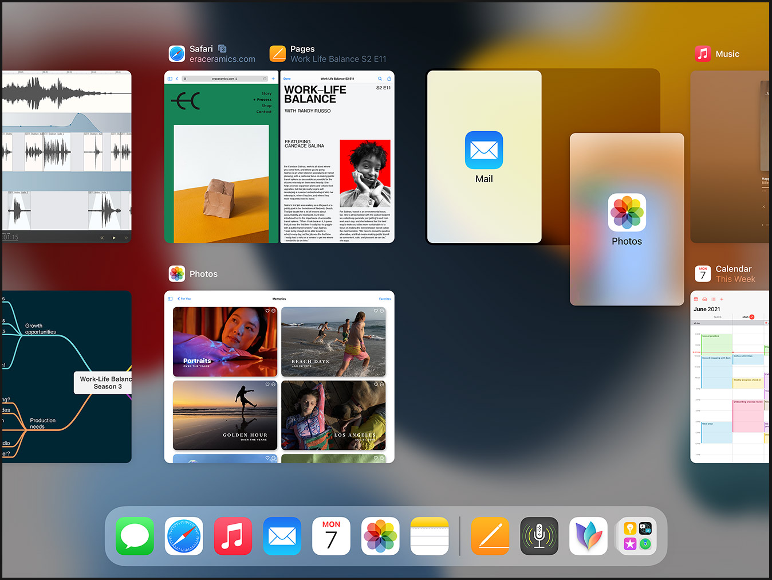Tap the Calendar icon beside This Week label
This screenshot has height=580, width=772.
point(703,274)
